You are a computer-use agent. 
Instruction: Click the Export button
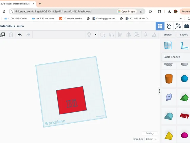pos(184,35)
